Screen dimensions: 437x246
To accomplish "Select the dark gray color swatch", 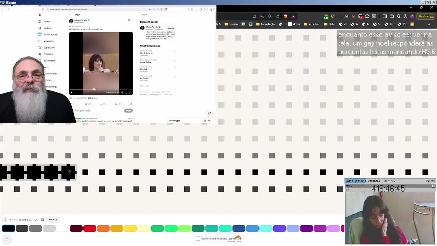I will click(x=22, y=229).
